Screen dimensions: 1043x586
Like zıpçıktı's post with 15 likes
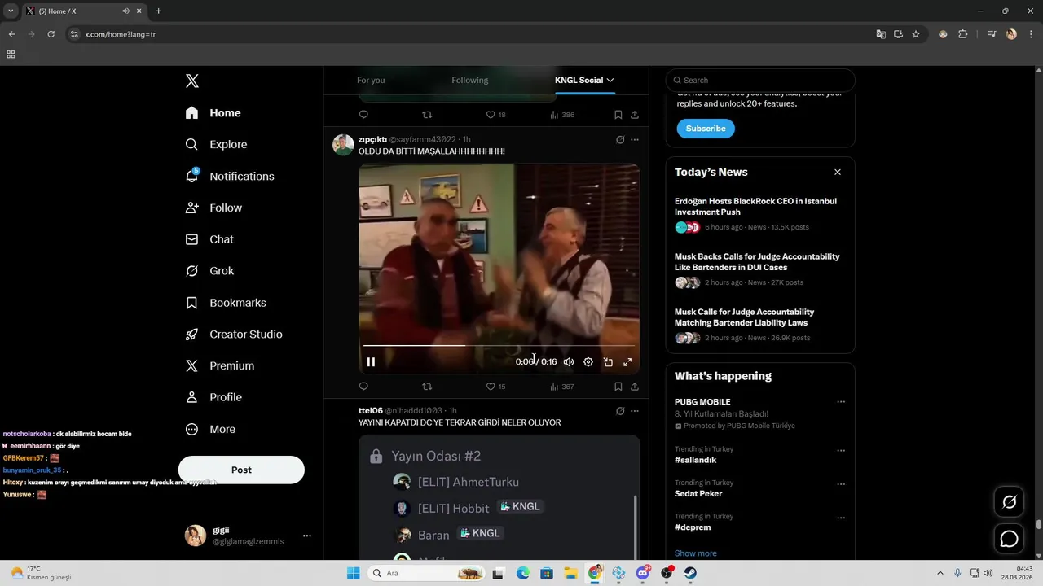(495, 387)
